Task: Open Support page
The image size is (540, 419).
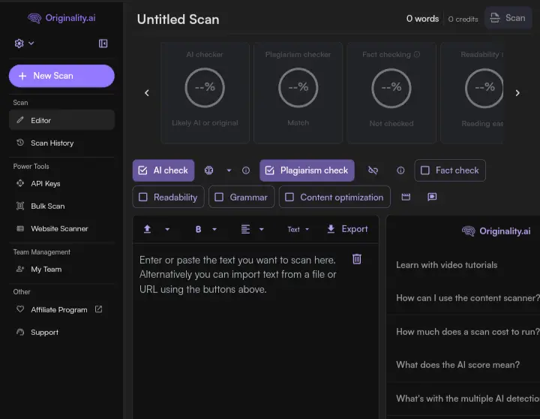Action: point(61,332)
